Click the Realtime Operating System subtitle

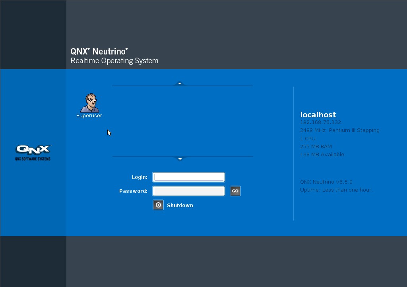(x=114, y=61)
